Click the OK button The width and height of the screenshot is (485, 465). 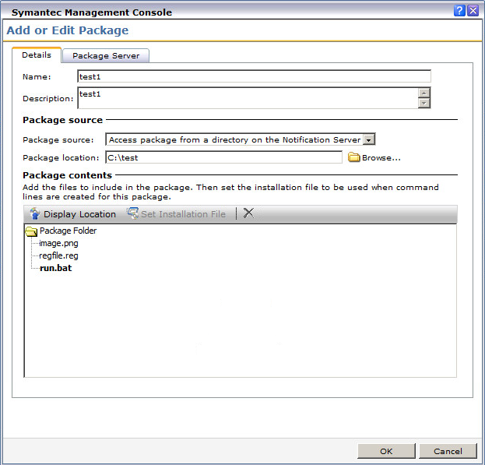point(386,451)
